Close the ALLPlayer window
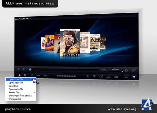Image resolution: width=157 pixels, height=113 pixels. click(134, 77)
